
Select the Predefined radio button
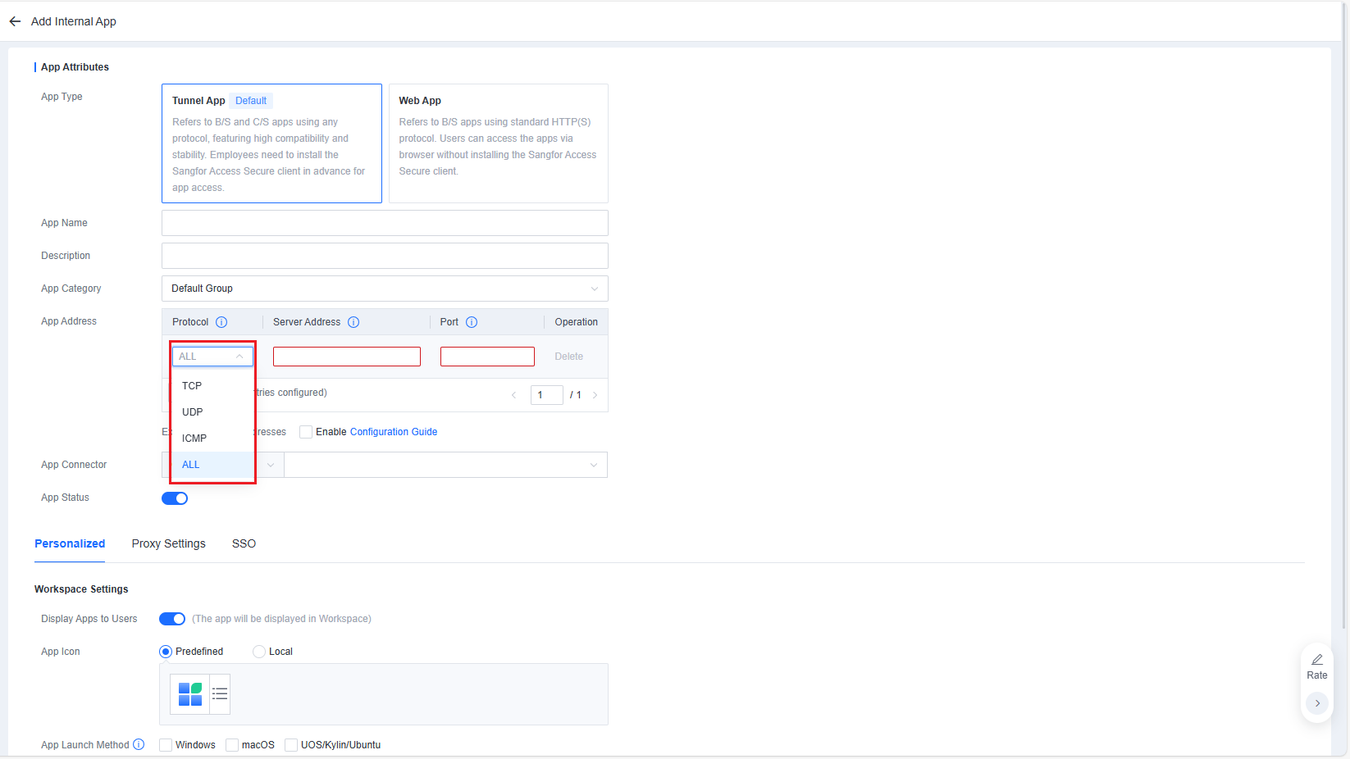tap(166, 652)
